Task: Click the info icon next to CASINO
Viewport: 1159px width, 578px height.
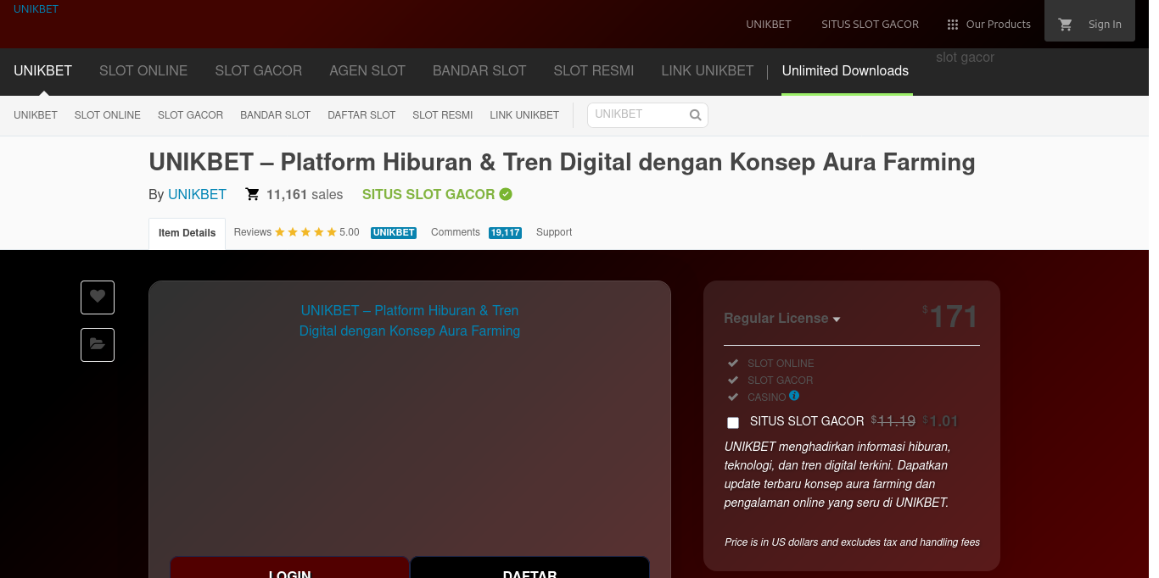Action: (794, 396)
